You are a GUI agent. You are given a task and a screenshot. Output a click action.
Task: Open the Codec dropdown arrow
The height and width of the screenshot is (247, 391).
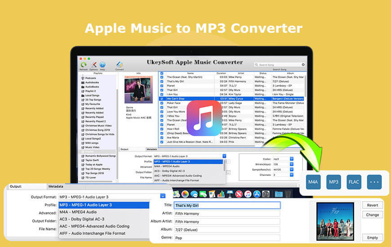click(292, 159)
